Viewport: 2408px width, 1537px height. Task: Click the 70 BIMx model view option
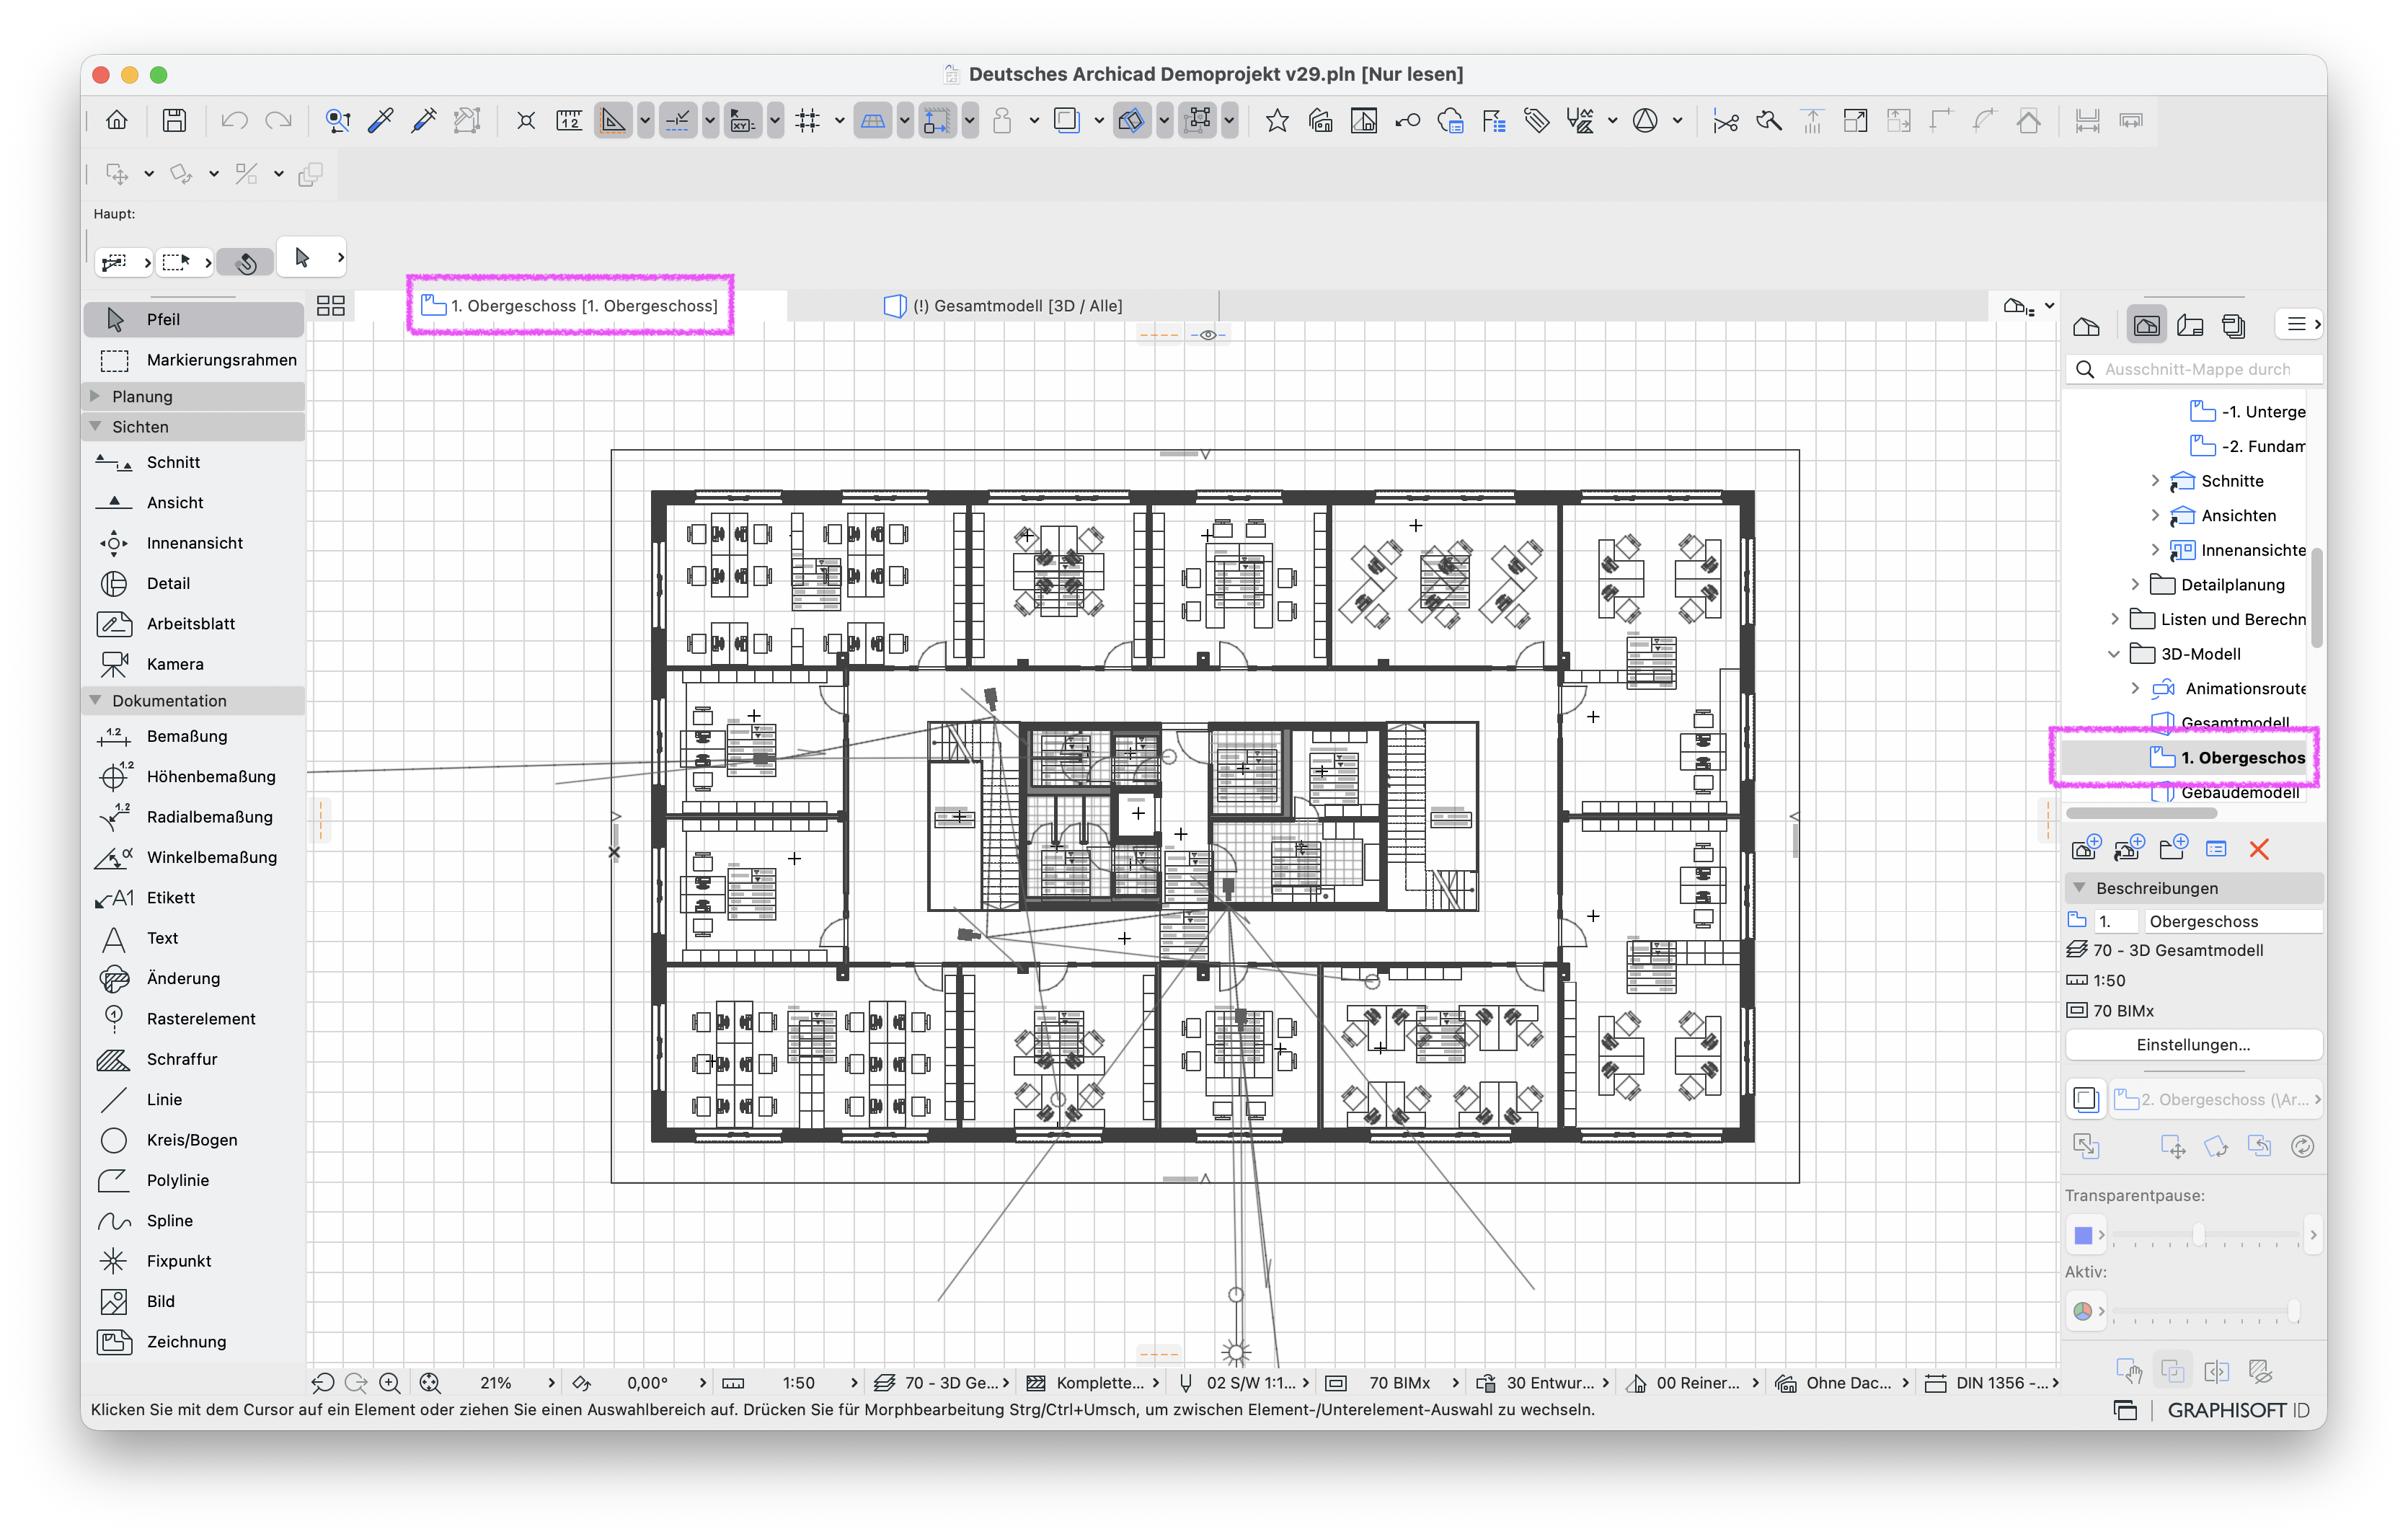(1392, 1383)
